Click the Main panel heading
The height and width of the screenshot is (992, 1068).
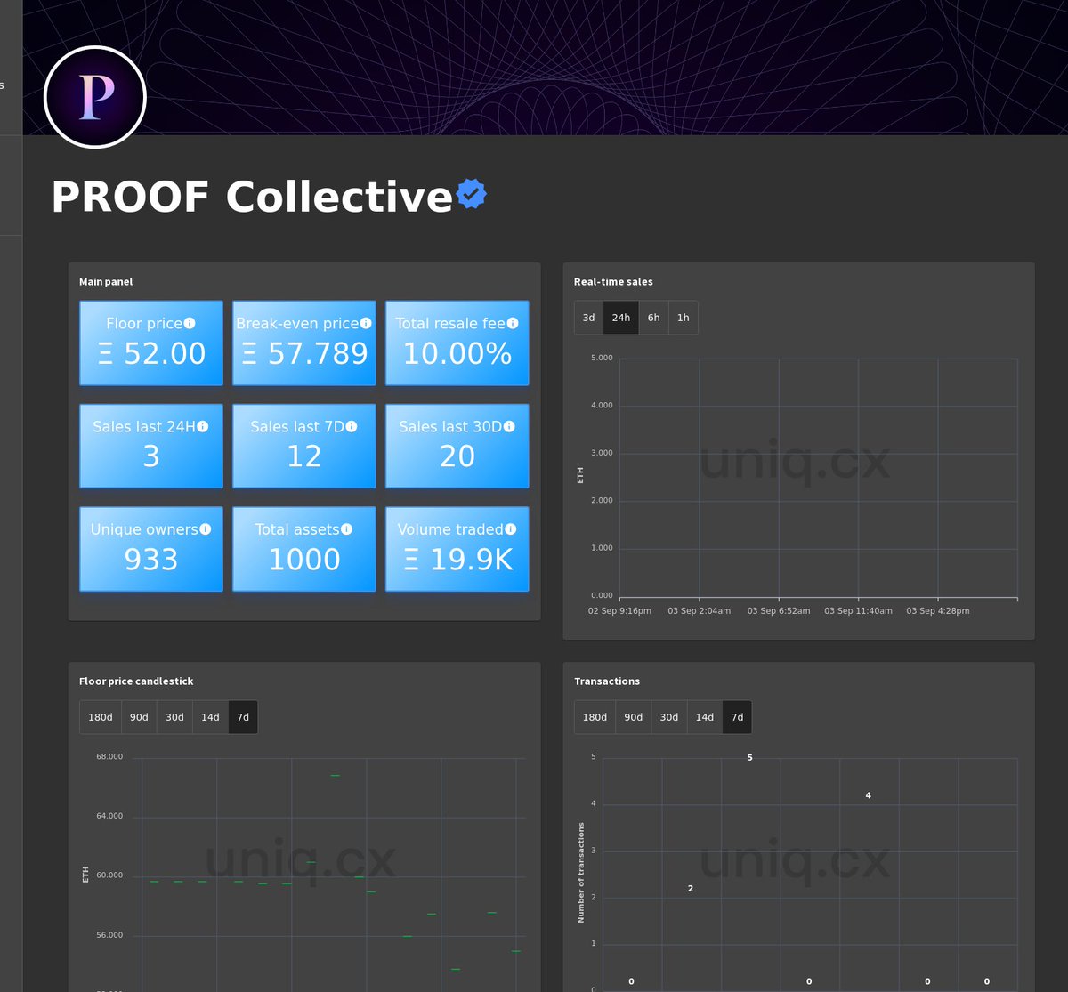coord(106,282)
